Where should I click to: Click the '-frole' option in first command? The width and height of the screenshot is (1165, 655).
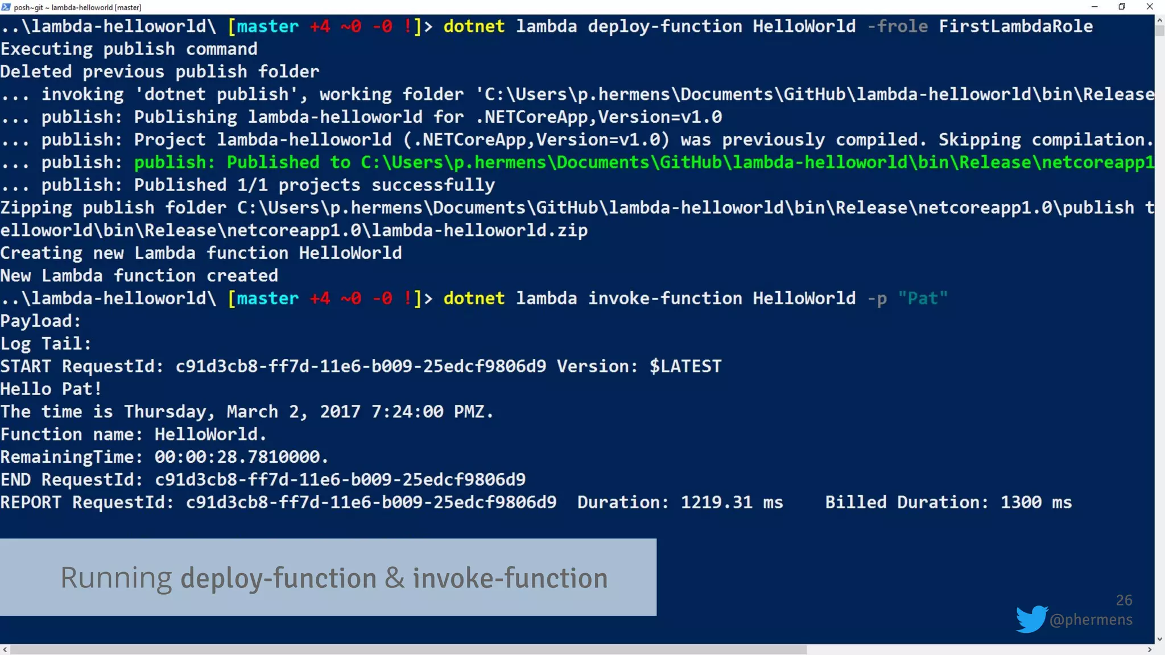coord(897,26)
